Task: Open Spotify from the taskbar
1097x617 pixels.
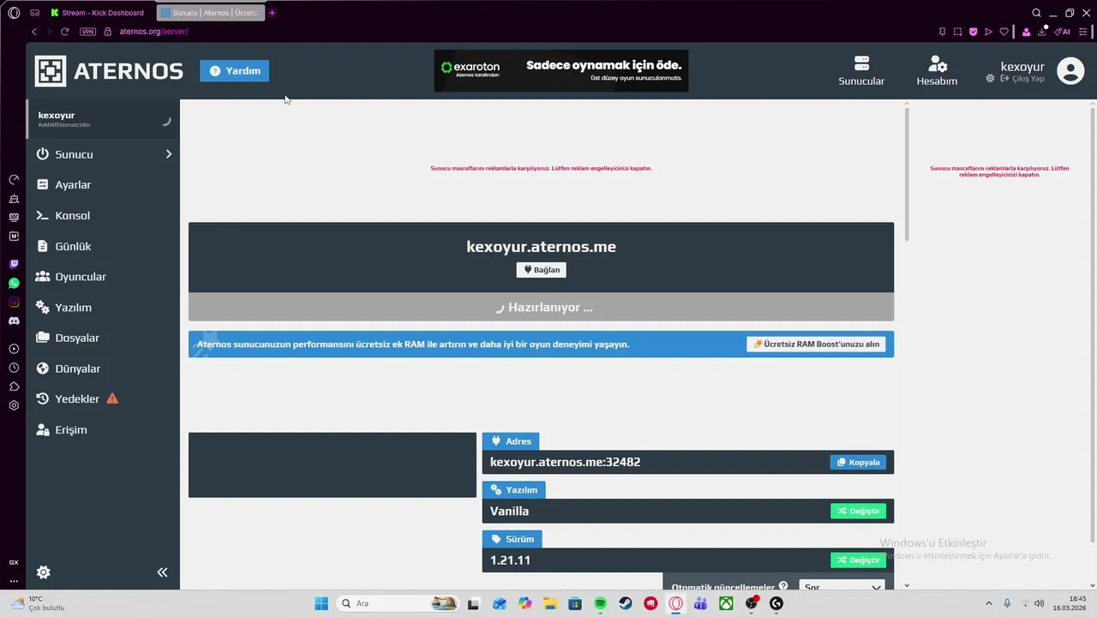Action: pyautogui.click(x=600, y=603)
